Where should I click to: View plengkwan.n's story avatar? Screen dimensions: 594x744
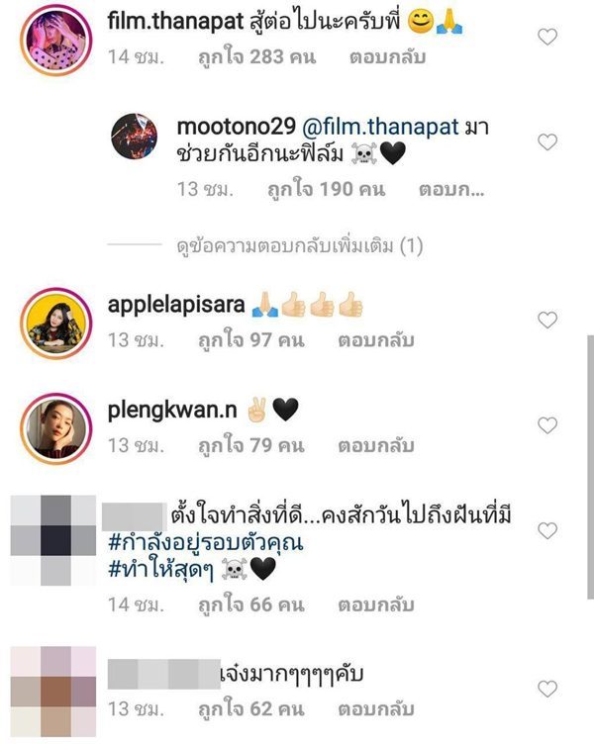tap(55, 428)
